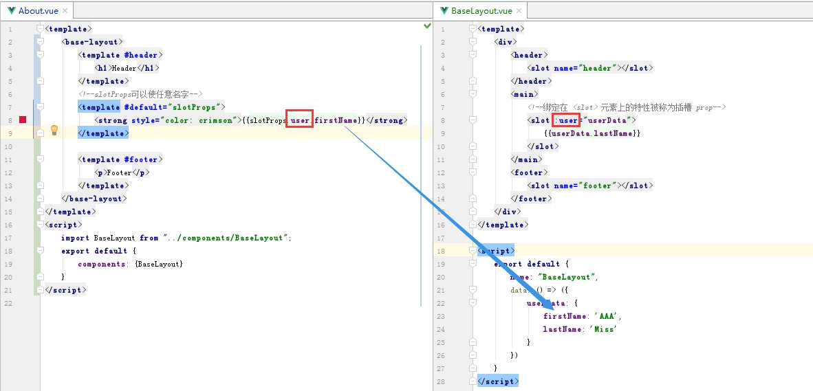Screen dimensions: 813x391
Task: Collapse the <script> block at BaseLayout.vue line 18
Action: pos(473,251)
